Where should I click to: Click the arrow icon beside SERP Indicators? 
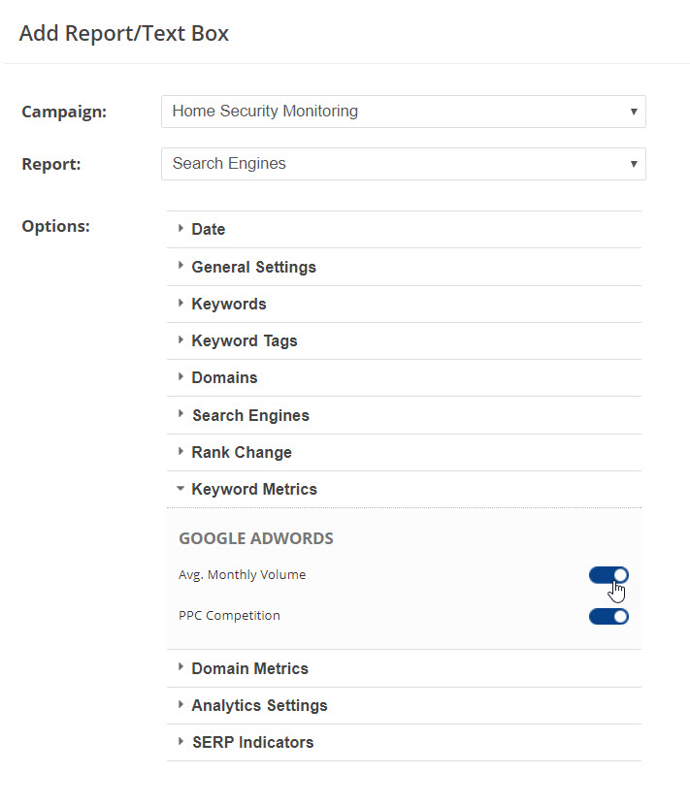(x=181, y=742)
